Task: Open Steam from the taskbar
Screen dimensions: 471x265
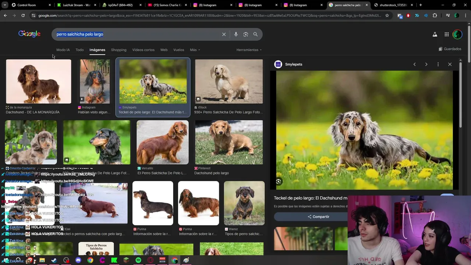Action: 54,260
